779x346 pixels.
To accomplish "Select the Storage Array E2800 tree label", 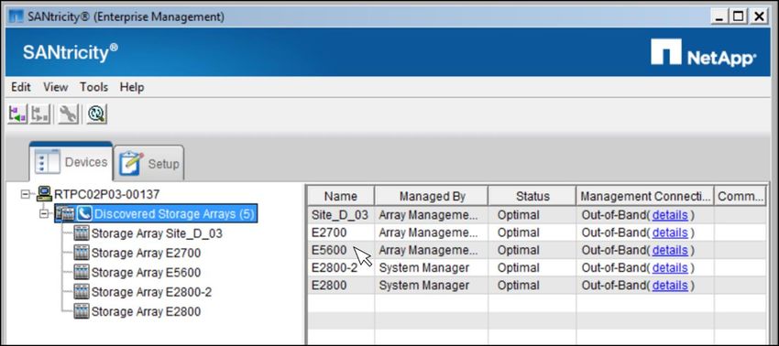I will point(146,311).
